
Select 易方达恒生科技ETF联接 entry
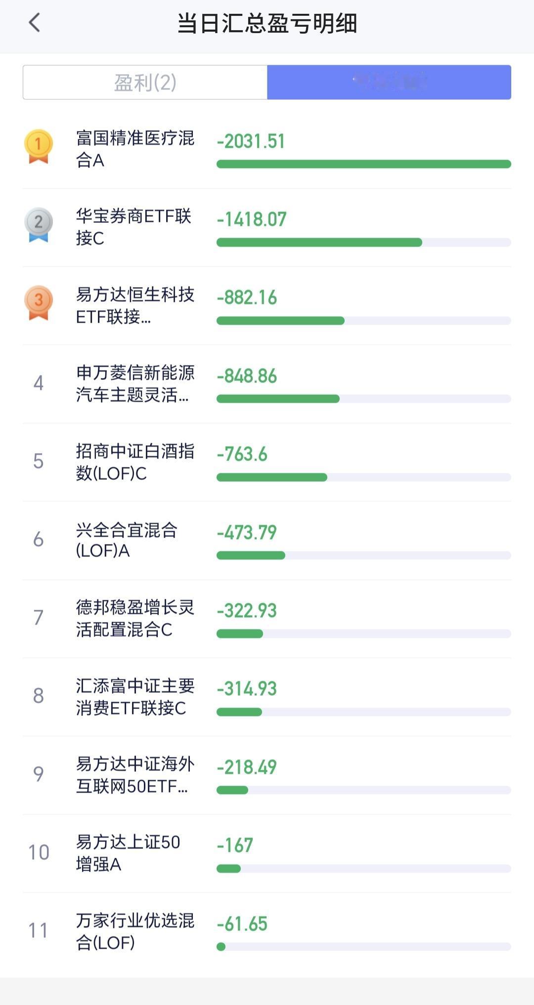[x=267, y=306]
